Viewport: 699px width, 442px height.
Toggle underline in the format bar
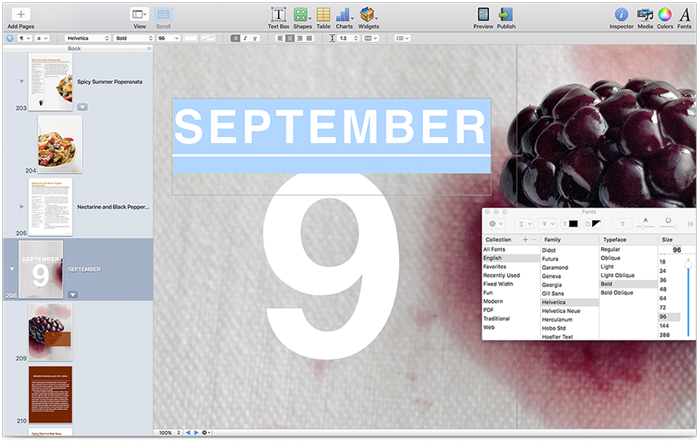(x=255, y=38)
